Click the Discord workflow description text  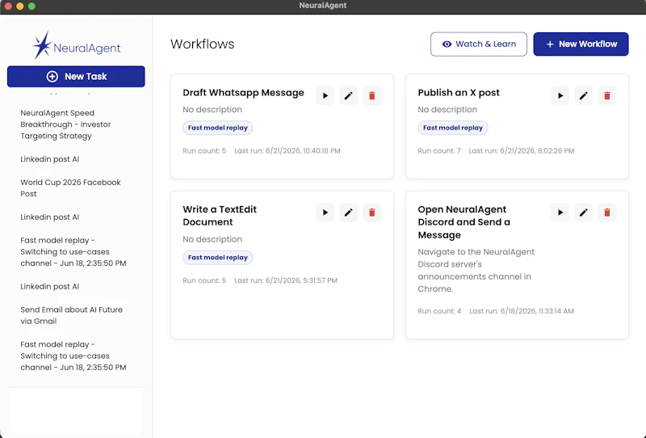[476, 270]
